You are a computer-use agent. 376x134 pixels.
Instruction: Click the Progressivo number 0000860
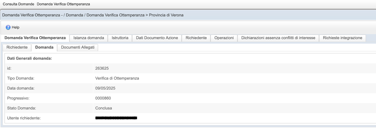pos(103,98)
